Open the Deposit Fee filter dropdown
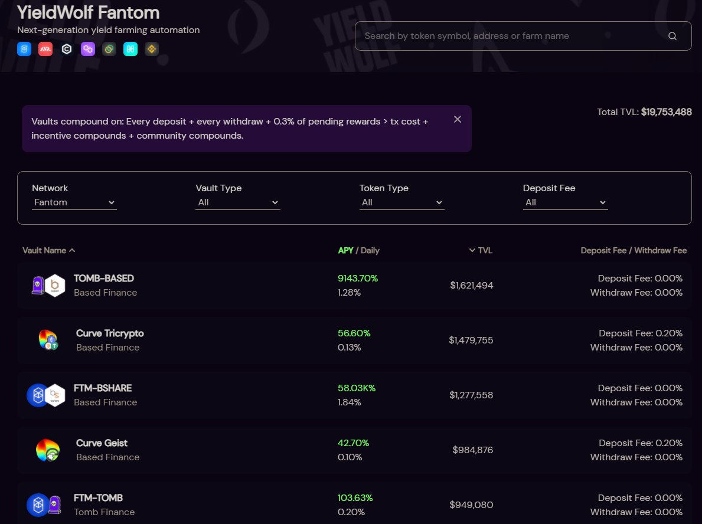This screenshot has width=702, height=524. pyautogui.click(x=565, y=202)
